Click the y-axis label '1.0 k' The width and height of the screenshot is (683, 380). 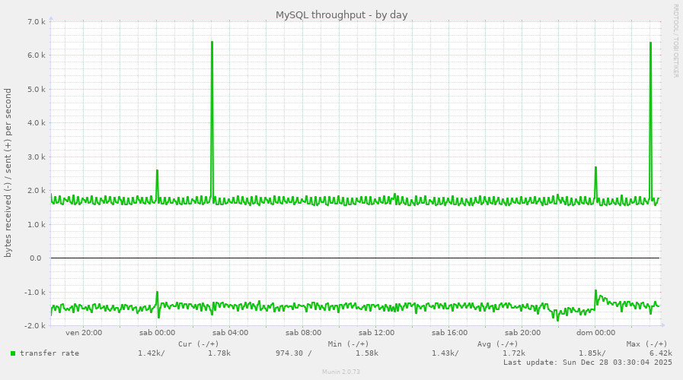37,224
